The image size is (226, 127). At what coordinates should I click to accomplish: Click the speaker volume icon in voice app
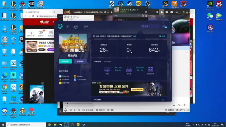tap(71, 110)
